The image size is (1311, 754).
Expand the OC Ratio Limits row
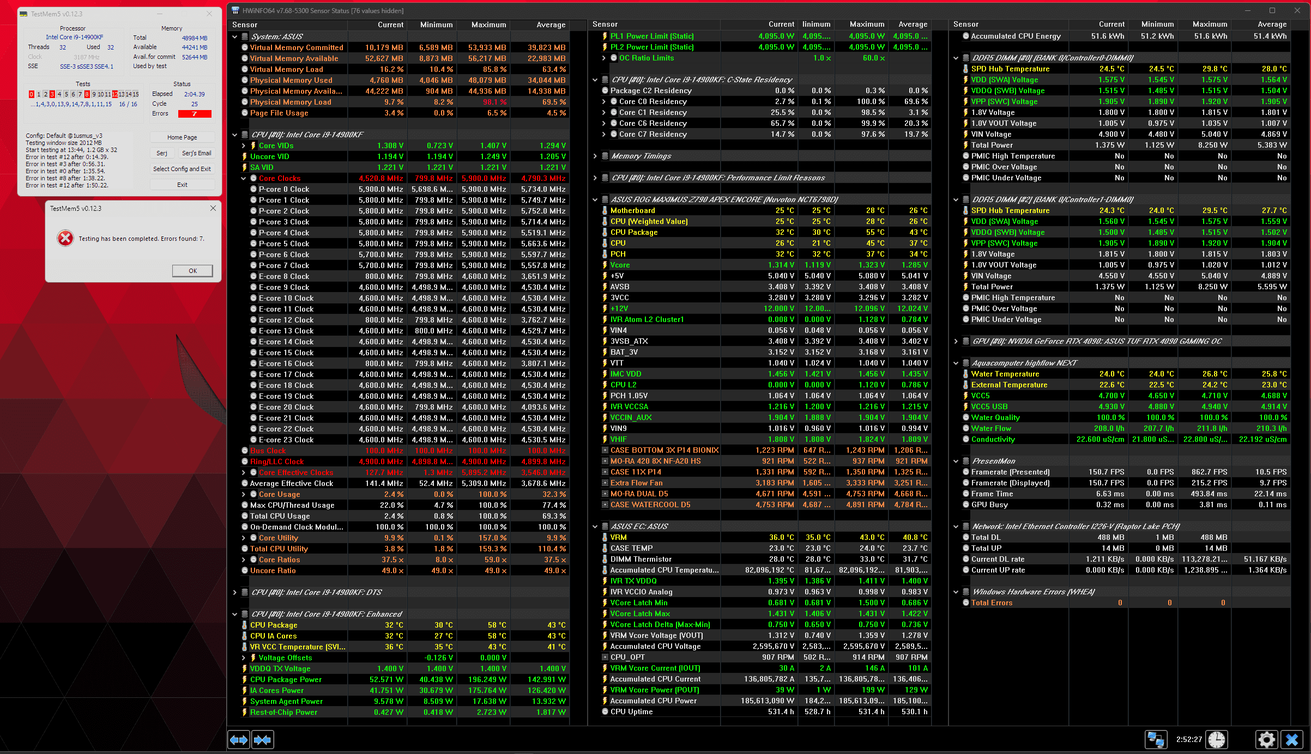click(x=604, y=58)
